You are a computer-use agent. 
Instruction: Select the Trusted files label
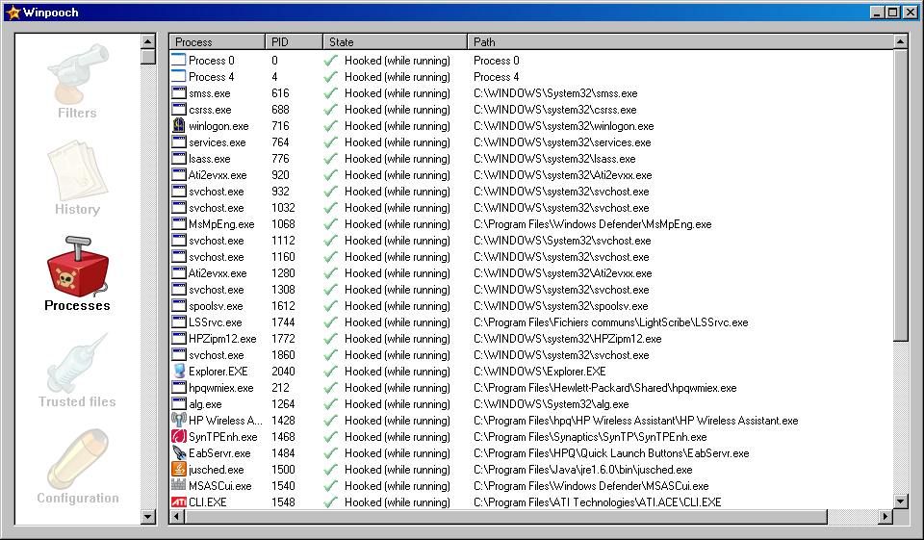pyautogui.click(x=77, y=401)
